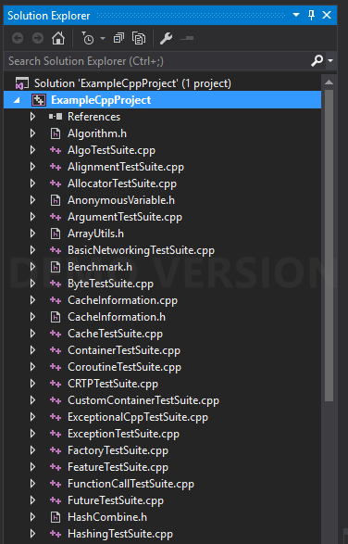Screen dimensions: 348x544
Task: Expand AlignmentTestSuite.cpp node arrow
Action: [33, 167]
